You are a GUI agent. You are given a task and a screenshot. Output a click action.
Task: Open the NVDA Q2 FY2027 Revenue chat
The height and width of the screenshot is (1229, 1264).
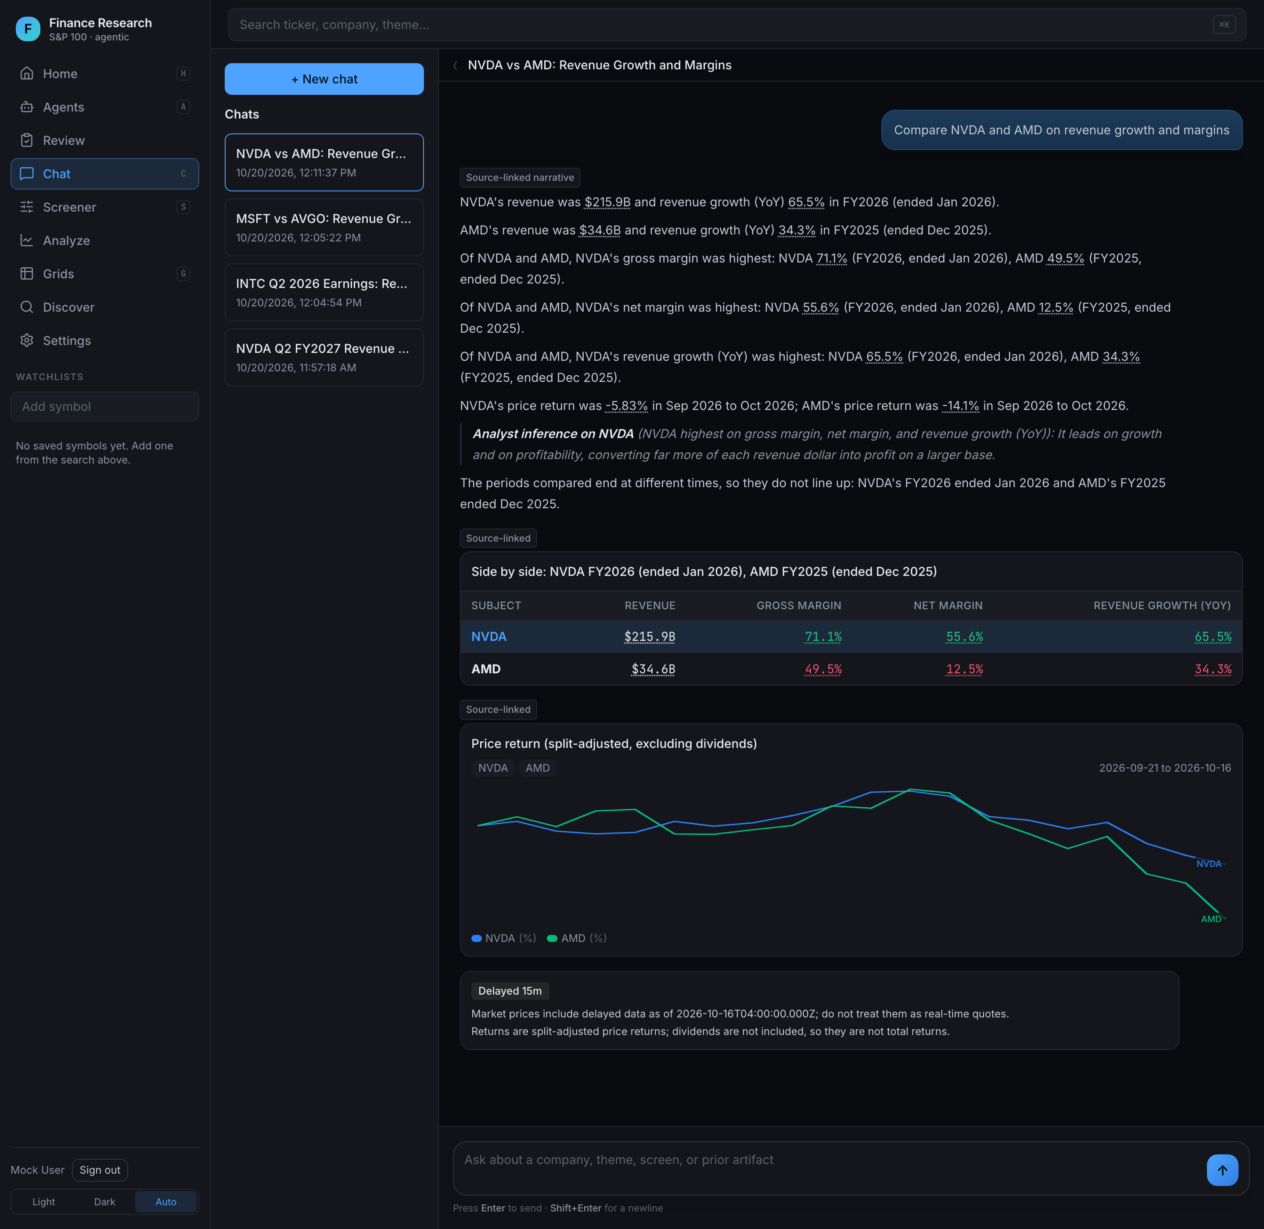324,357
